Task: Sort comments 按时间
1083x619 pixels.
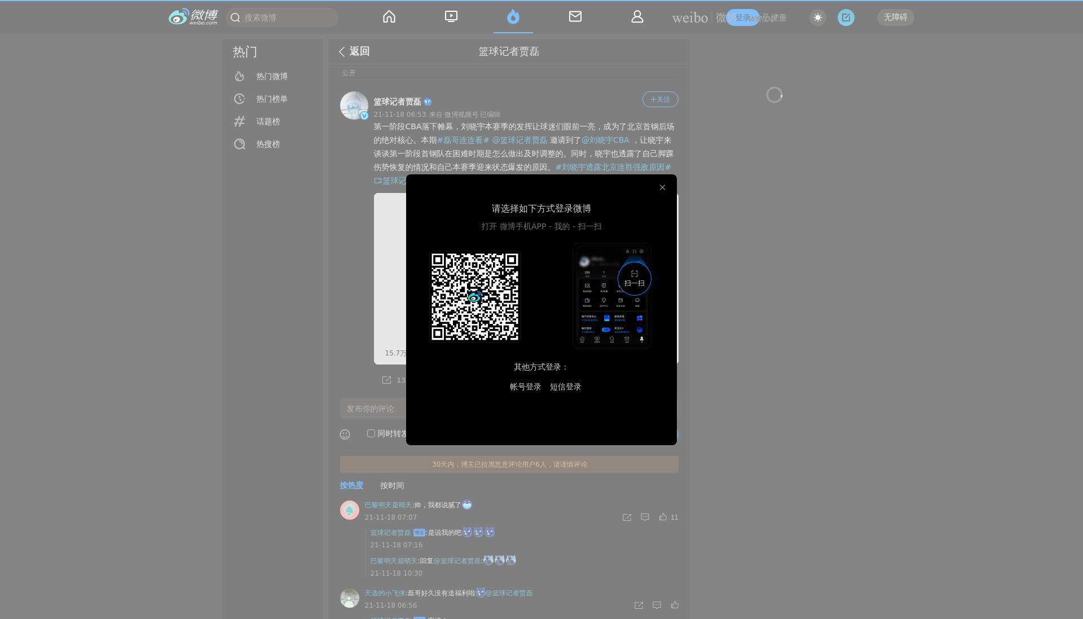Action: 392,485
